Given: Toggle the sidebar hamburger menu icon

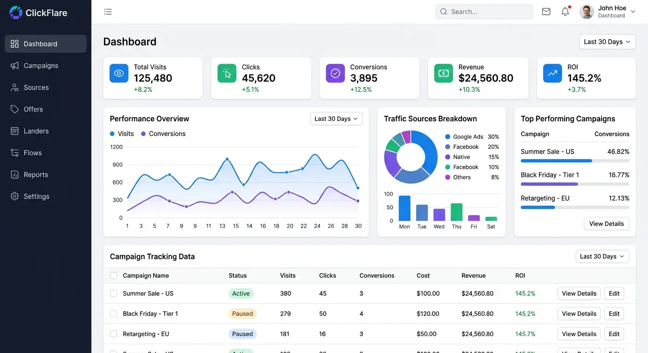Looking at the screenshot, I should pos(108,11).
